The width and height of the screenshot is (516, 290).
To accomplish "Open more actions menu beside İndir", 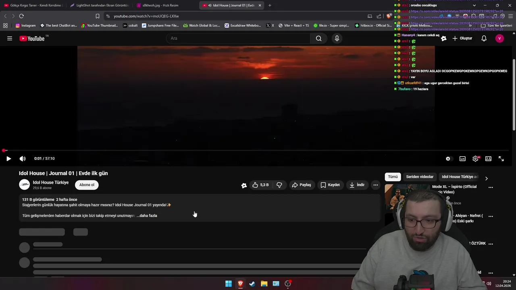I will [375, 185].
